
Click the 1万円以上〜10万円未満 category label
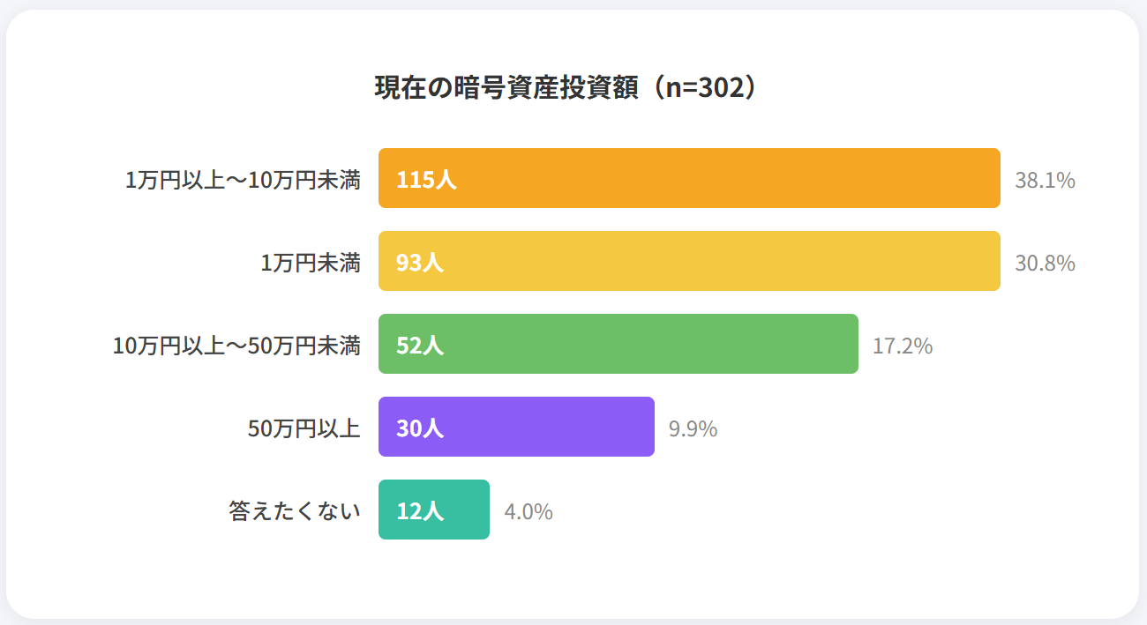coord(243,180)
